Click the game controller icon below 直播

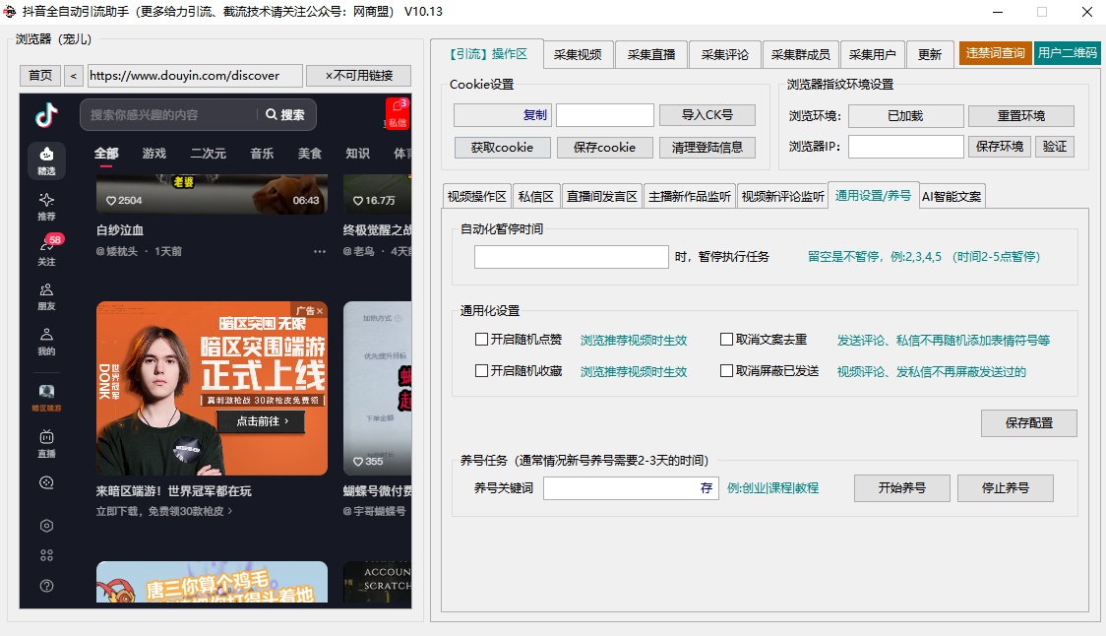[x=46, y=482]
